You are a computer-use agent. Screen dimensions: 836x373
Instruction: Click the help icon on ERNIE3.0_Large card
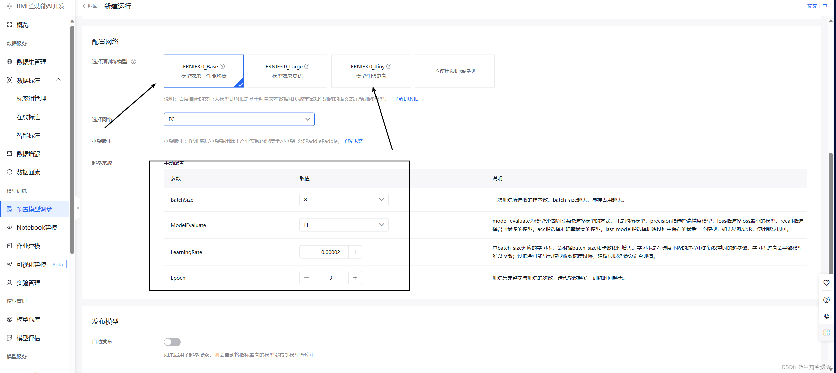307,66
